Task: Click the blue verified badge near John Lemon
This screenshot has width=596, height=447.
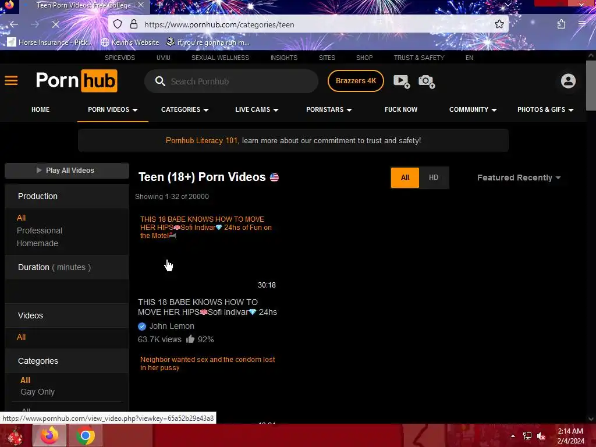Action: [x=142, y=327]
